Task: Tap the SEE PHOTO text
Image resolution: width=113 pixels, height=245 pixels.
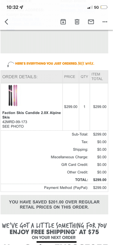Action: [13, 126]
